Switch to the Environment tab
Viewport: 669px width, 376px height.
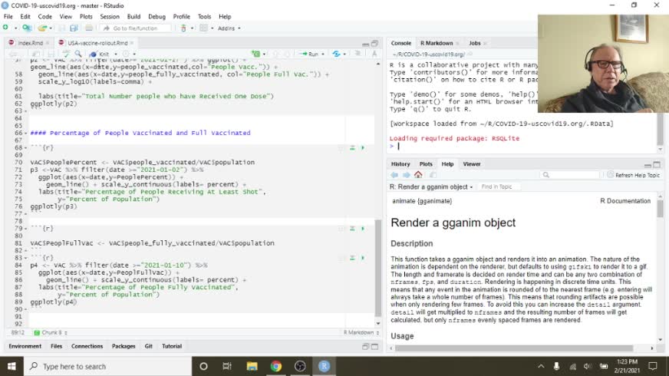(x=25, y=346)
